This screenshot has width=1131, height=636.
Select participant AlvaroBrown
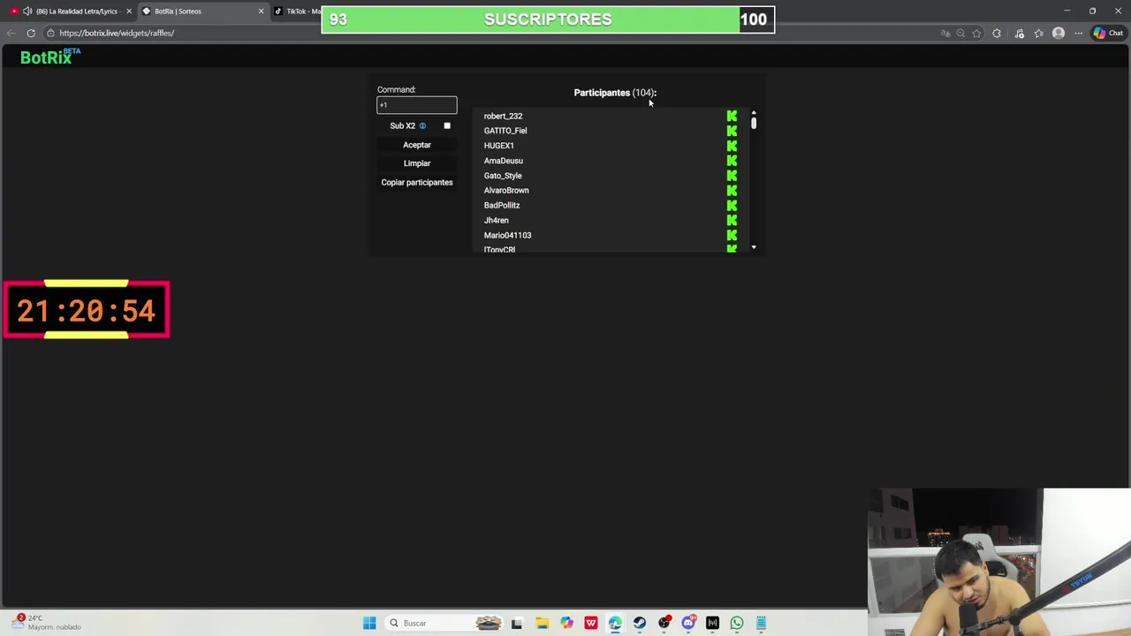(x=506, y=190)
